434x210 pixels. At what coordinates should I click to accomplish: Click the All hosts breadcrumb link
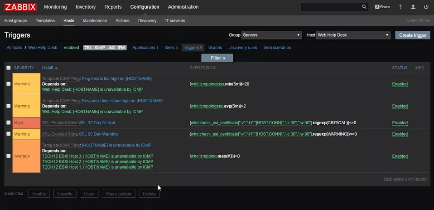click(14, 48)
